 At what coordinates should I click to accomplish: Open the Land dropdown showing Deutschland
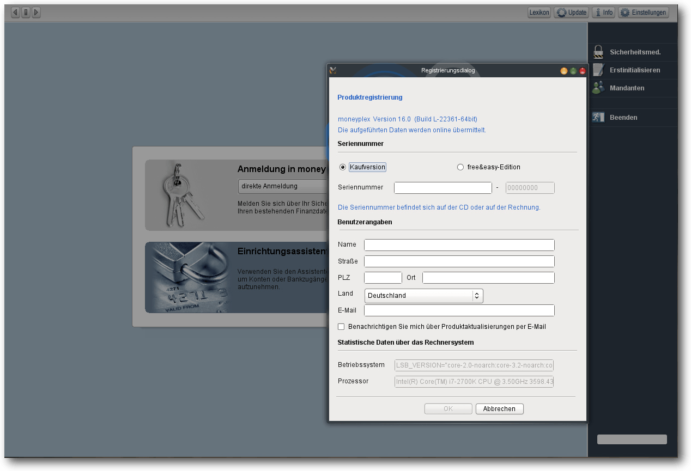click(423, 296)
